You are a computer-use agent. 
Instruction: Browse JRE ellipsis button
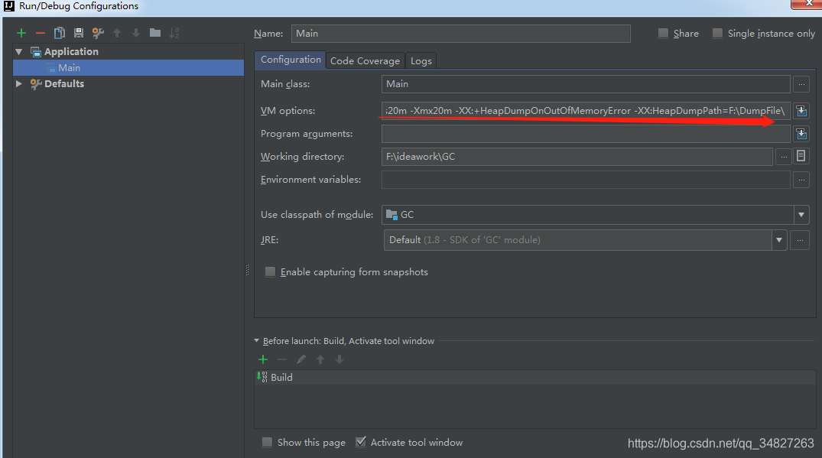800,240
